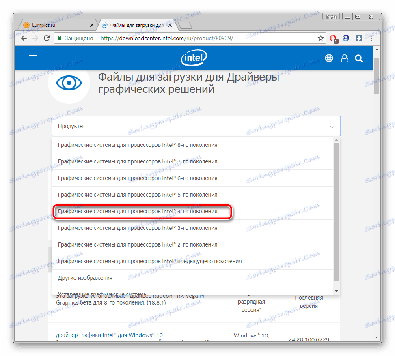Select Другие изображения option
This screenshot has height=356, width=395.
(x=192, y=278)
